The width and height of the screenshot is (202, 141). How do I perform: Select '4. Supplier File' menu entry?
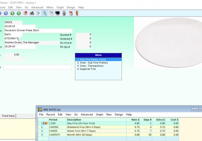(x=98, y=69)
